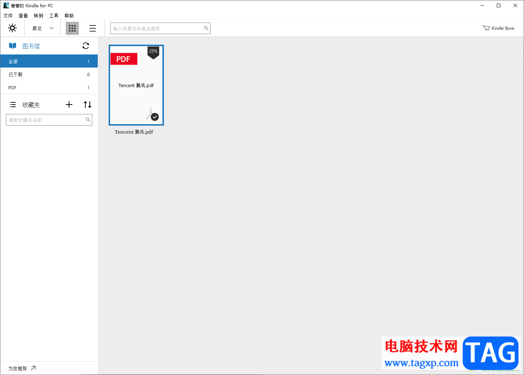Click the 图书馆 library book icon
This screenshot has width=524, height=375.
[x=13, y=46]
